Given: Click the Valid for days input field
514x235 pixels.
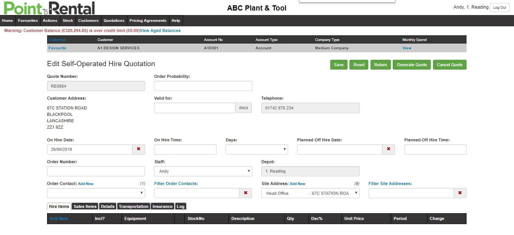Looking at the screenshot, I should pyautogui.click(x=195, y=108).
